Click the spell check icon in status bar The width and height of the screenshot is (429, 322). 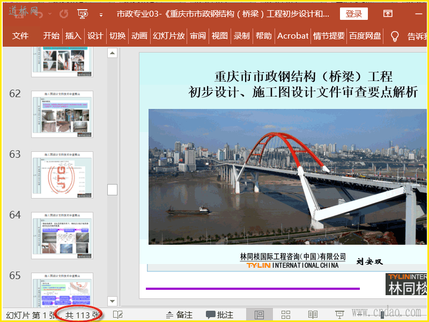pyautogui.click(x=117, y=314)
